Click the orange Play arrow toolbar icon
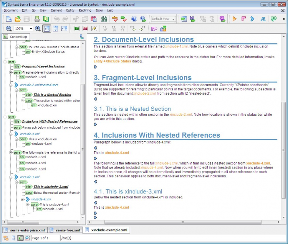Image resolution: width=288 pixels, height=244 pixels. click(235, 19)
